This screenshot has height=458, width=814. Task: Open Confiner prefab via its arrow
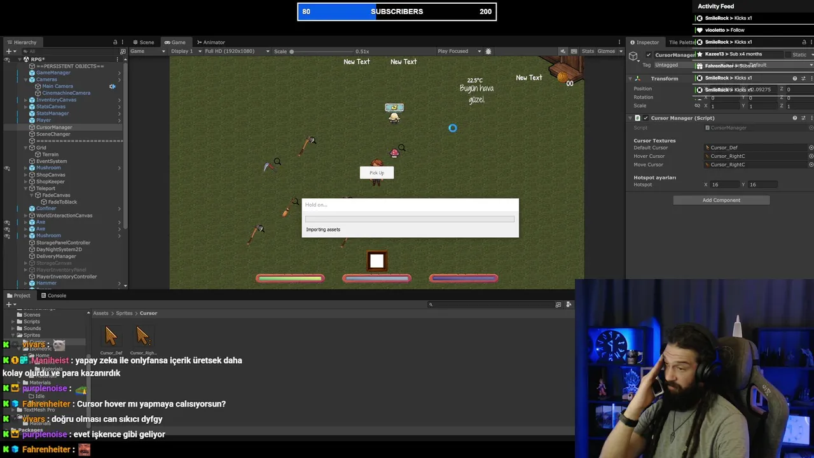coord(119,209)
